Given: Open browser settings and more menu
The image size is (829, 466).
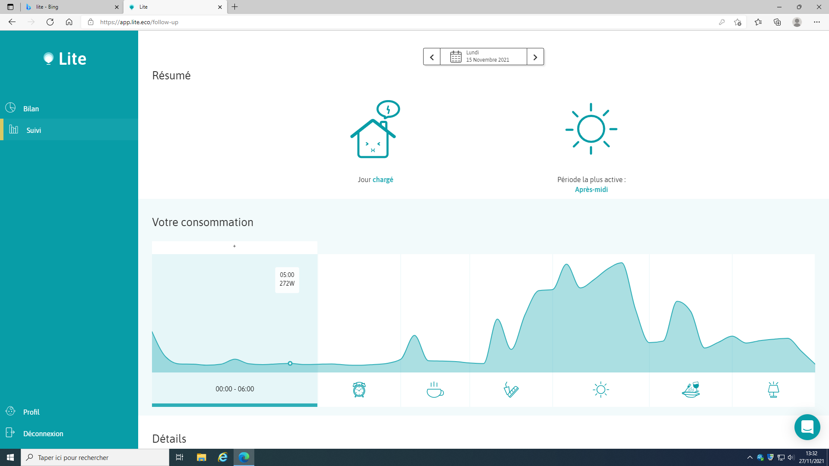Looking at the screenshot, I should tap(817, 22).
